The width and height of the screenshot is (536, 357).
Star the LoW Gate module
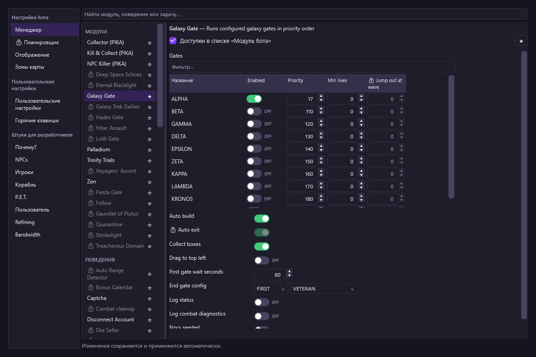point(150,139)
